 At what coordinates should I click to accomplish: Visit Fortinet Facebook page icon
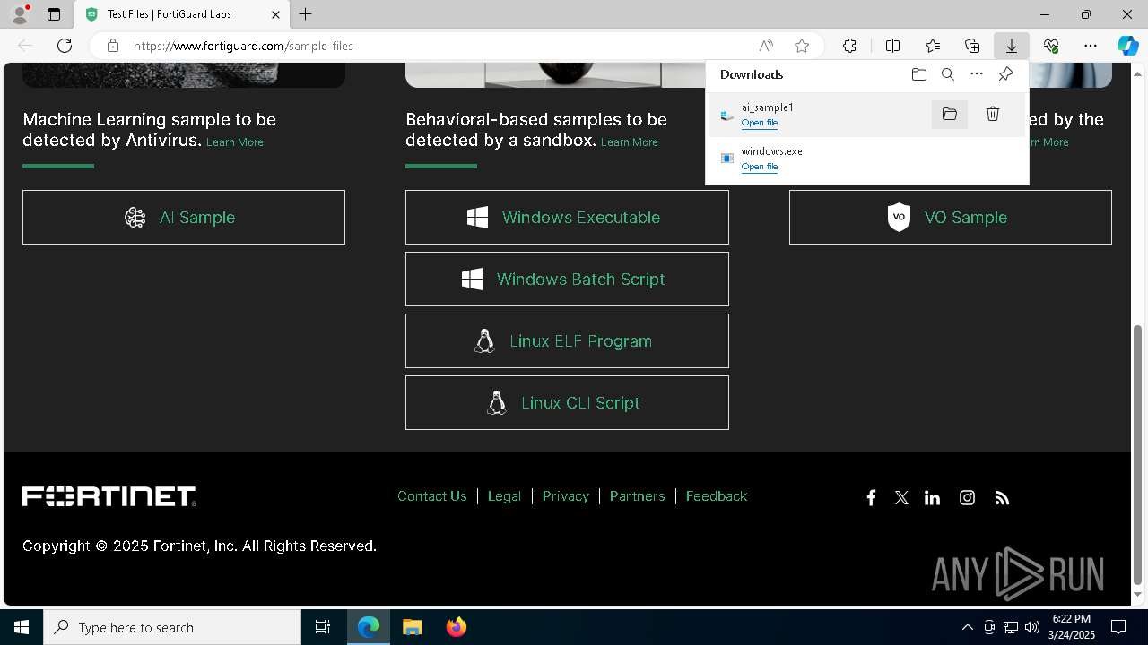point(871,498)
